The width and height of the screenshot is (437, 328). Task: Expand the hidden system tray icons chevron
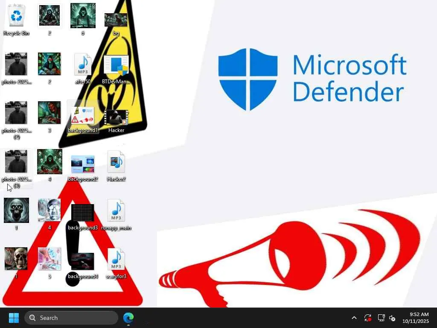[354, 318]
